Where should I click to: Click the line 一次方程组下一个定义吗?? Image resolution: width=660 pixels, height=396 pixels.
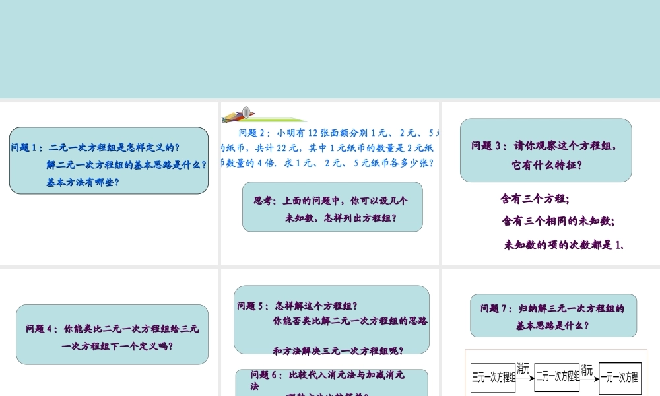click(x=117, y=346)
